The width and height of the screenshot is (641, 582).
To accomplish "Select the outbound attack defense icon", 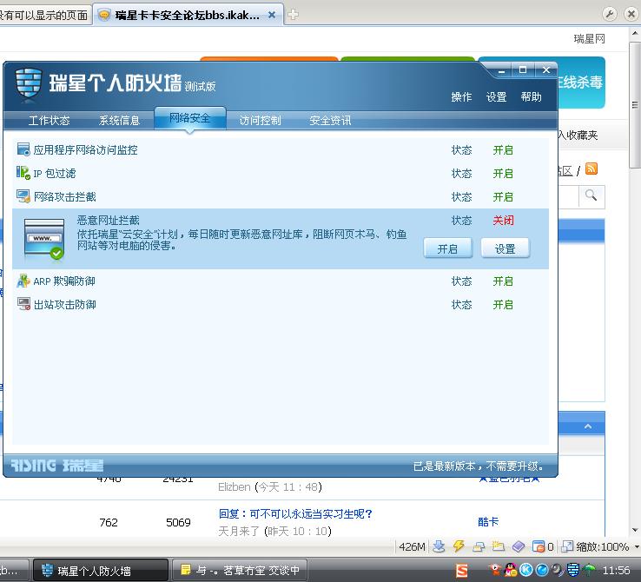I will pos(23,304).
